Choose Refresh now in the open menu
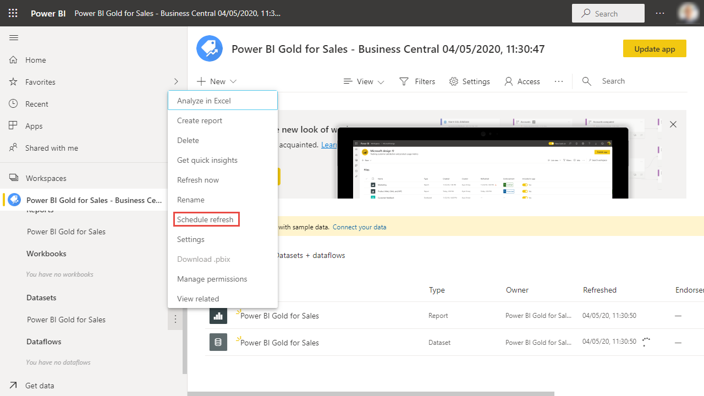This screenshot has width=704, height=396. pos(198,179)
